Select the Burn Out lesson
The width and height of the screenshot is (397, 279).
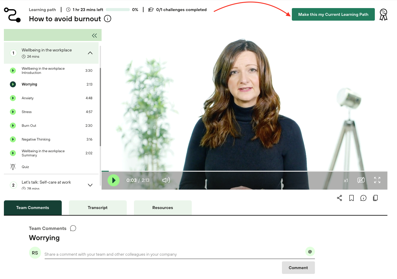click(29, 126)
